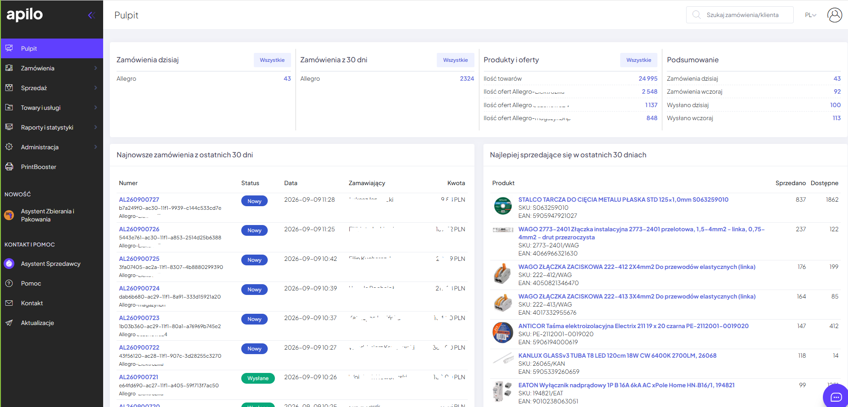Click Wszystkie in Produkty i oferty

(x=639, y=60)
